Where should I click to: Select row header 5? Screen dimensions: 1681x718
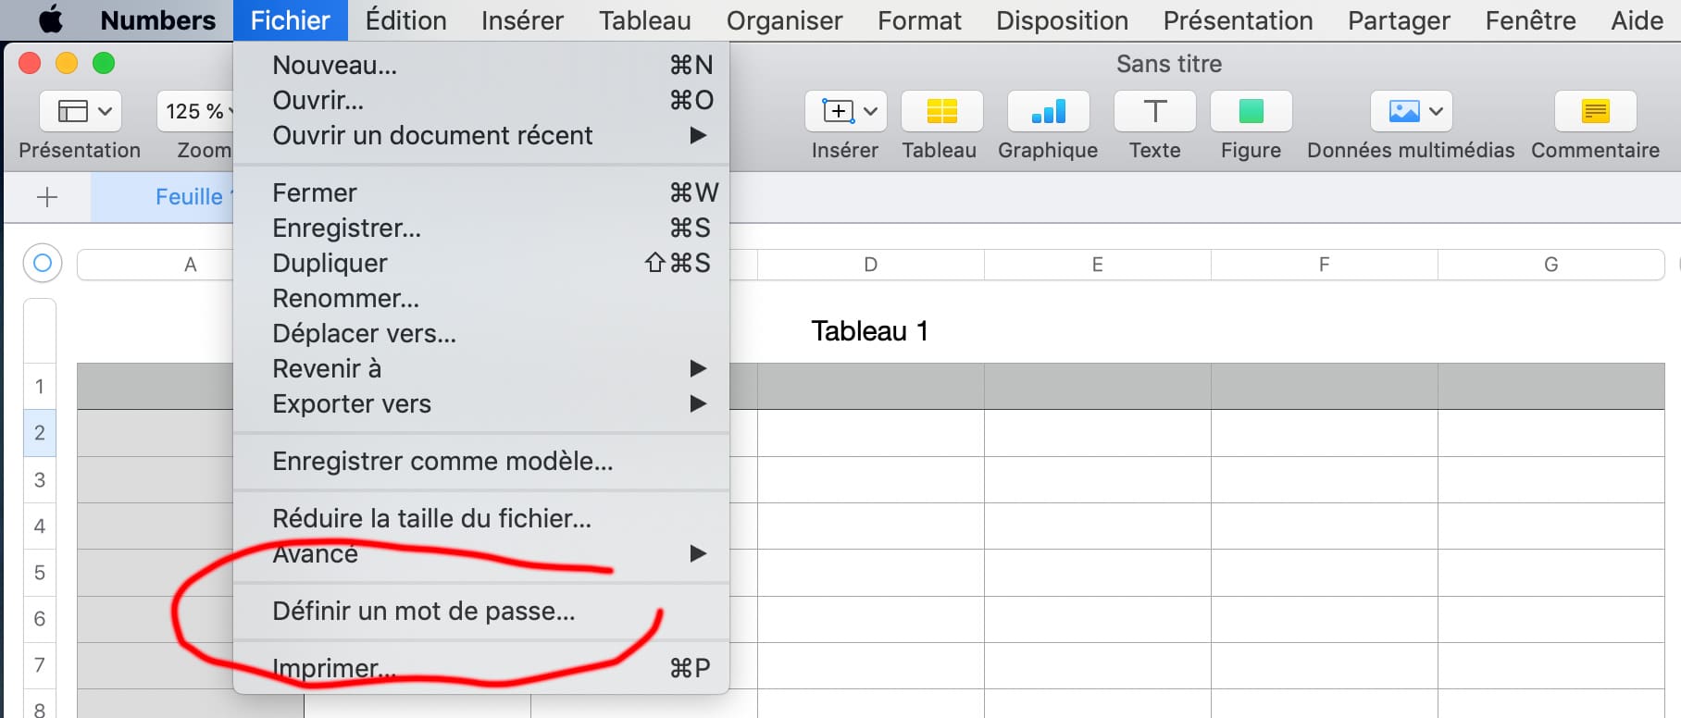point(40,573)
